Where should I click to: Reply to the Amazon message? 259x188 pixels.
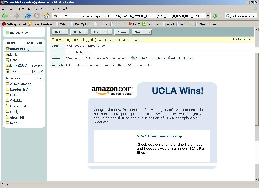(78, 32)
